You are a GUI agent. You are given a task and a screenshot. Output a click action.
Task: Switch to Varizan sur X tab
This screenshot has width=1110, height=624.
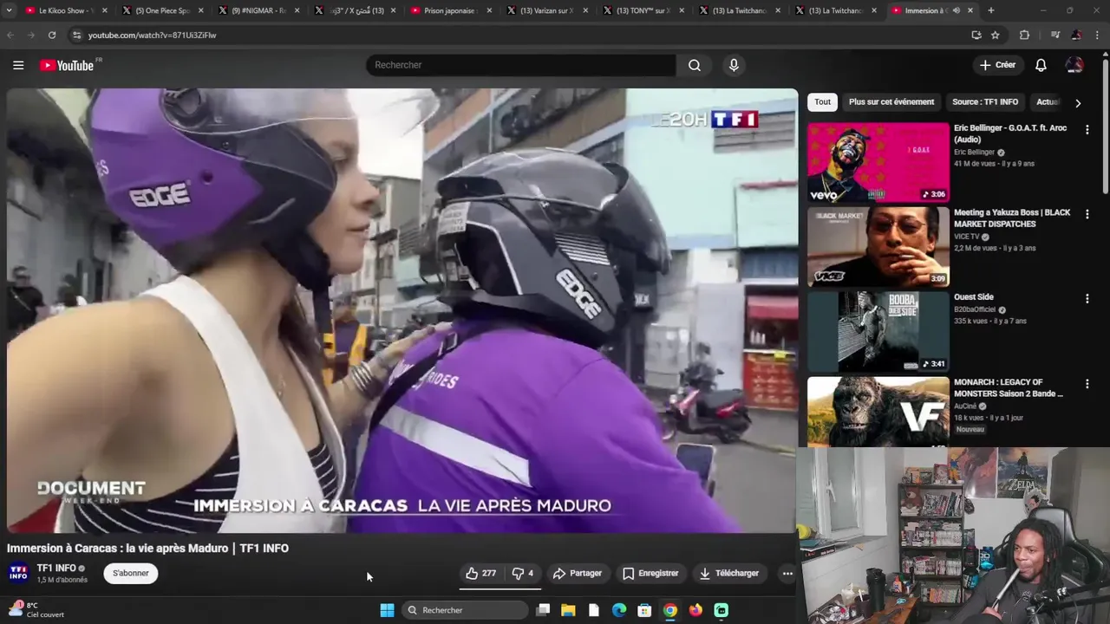[x=545, y=10]
